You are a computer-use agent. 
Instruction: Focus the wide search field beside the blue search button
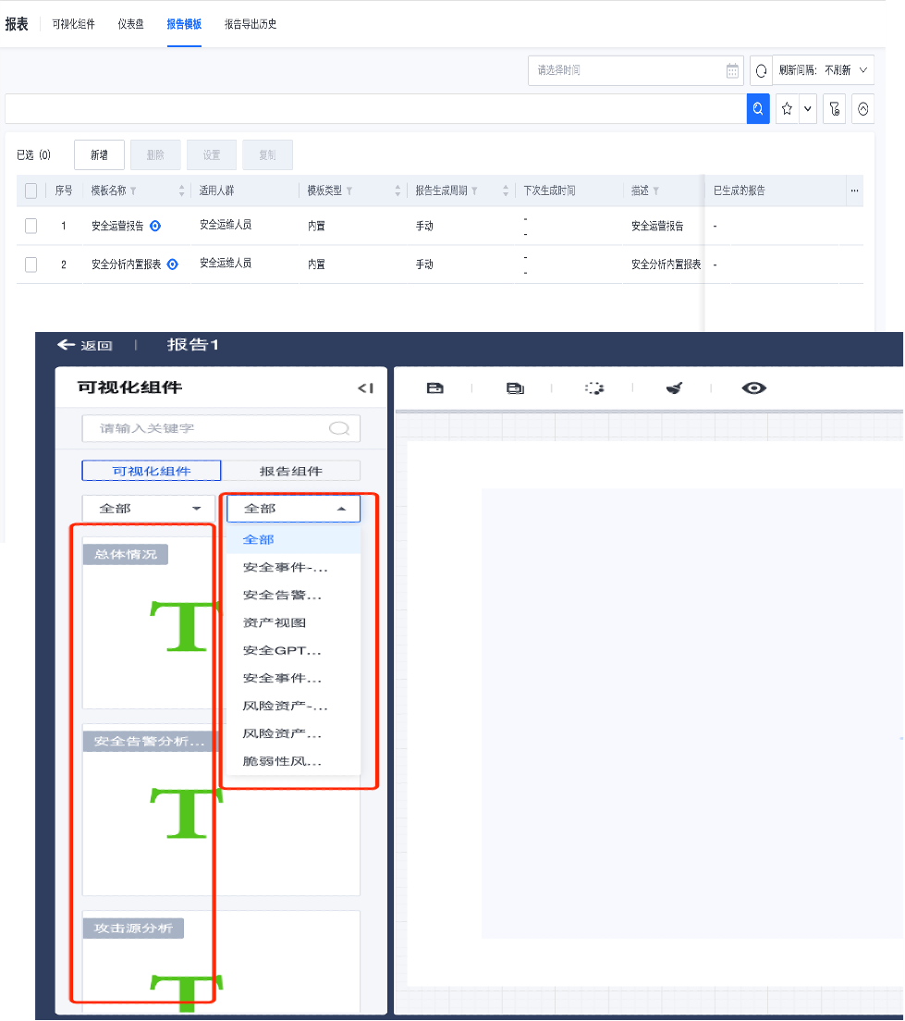tap(375, 109)
